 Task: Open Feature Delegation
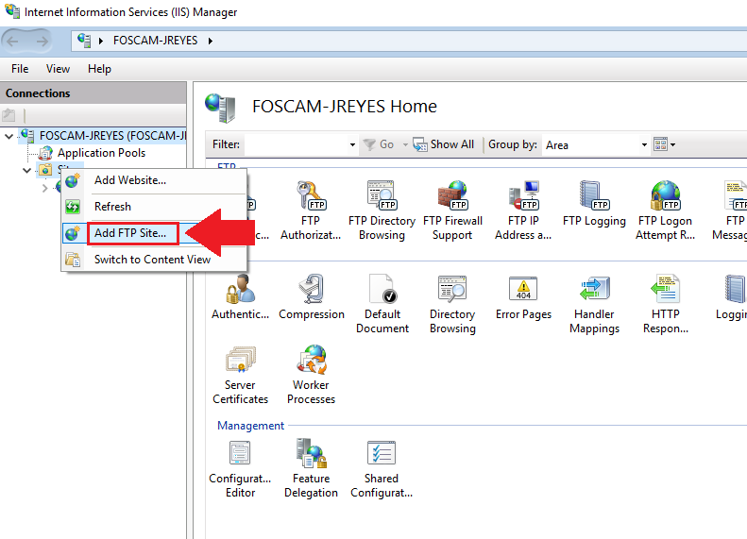(x=311, y=469)
